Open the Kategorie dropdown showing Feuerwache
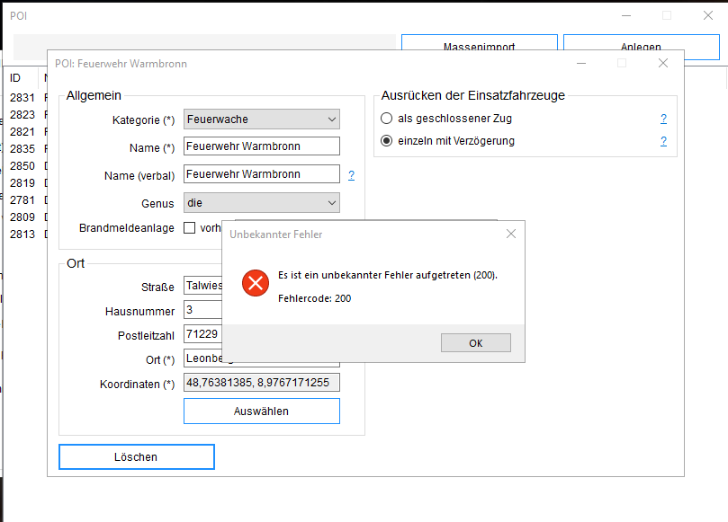Image resolution: width=728 pixels, height=522 pixels. (261, 119)
